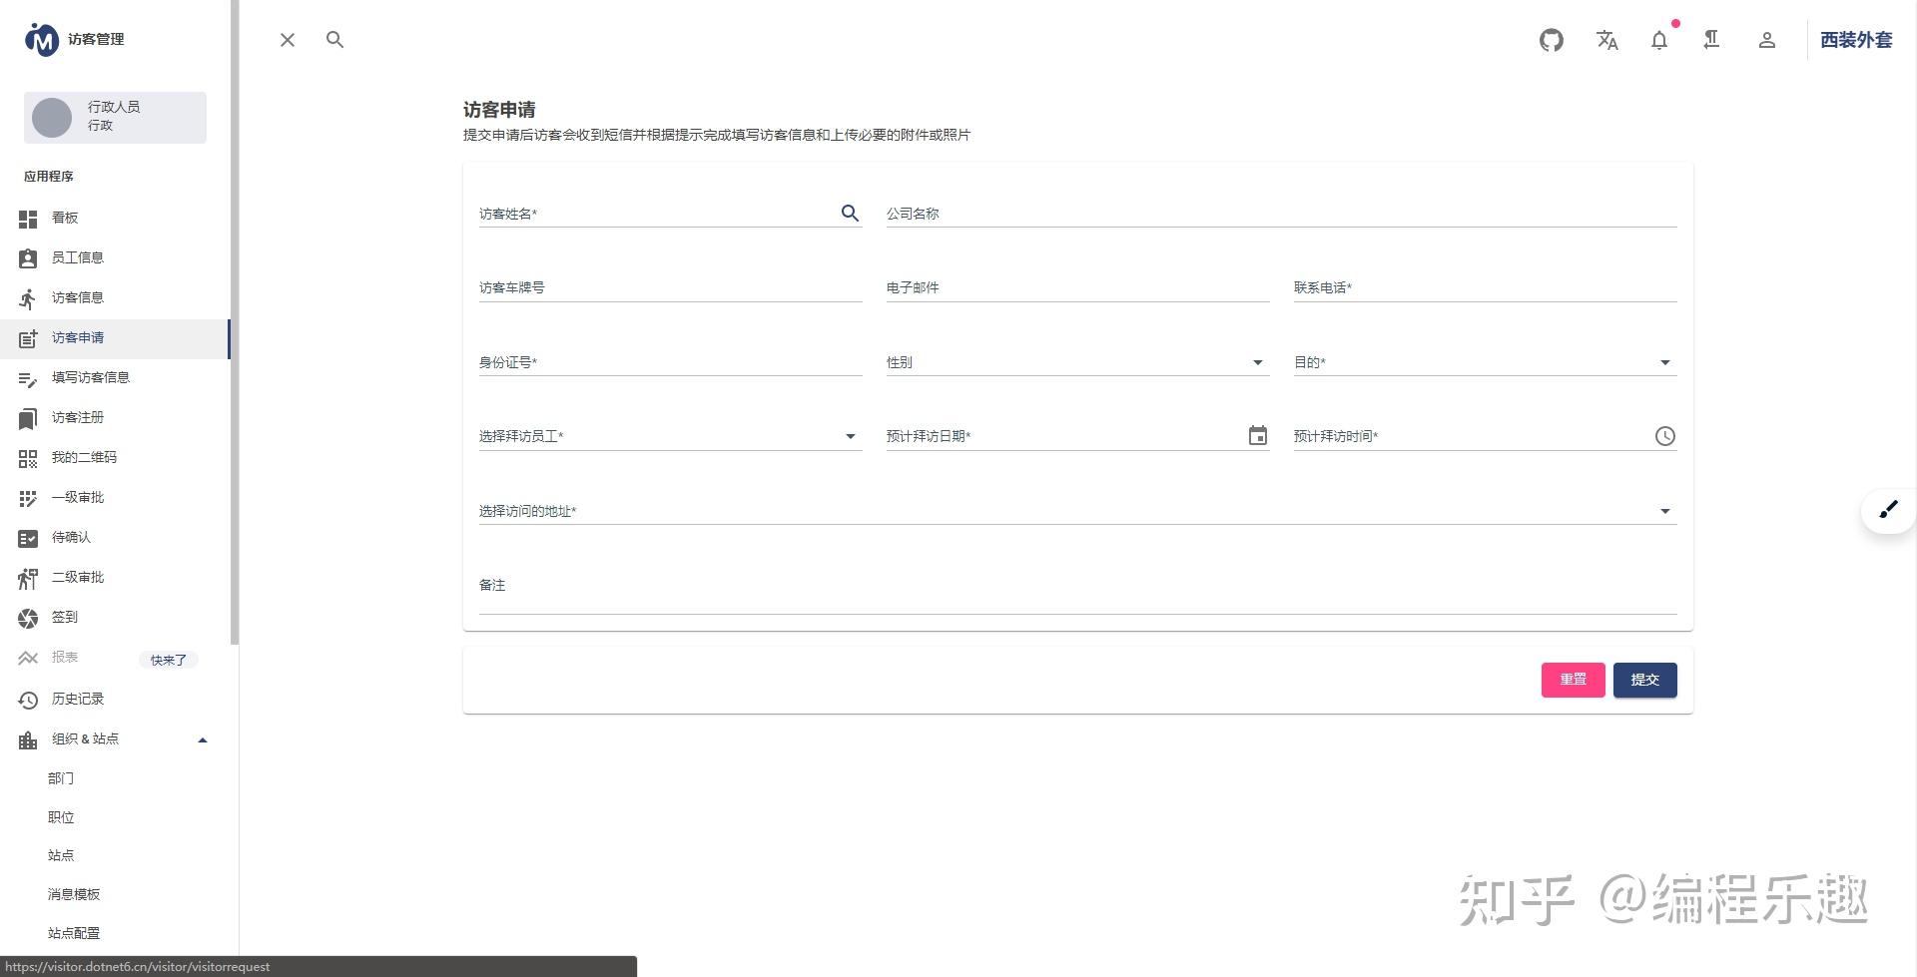Open the theme settings brush button
1917x977 pixels.
tap(1888, 510)
